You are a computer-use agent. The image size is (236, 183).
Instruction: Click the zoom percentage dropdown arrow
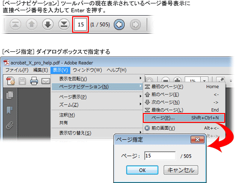pos(205,80)
